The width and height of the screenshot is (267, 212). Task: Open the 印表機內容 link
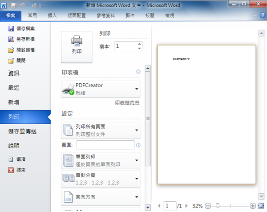click(x=127, y=102)
